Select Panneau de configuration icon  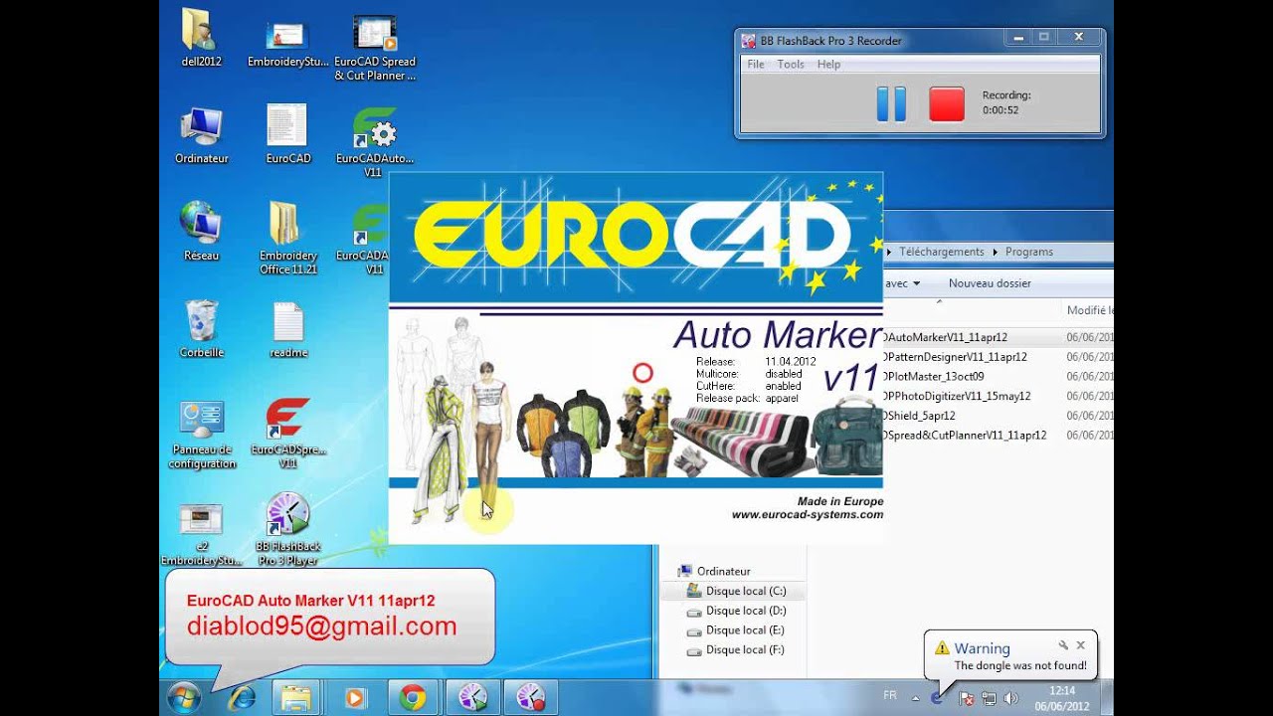202,436
